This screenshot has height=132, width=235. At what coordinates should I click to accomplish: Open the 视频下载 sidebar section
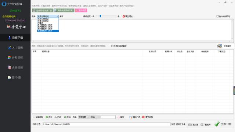(15, 38)
